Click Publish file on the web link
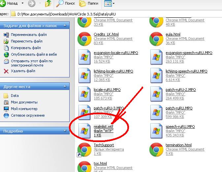 [34, 54]
